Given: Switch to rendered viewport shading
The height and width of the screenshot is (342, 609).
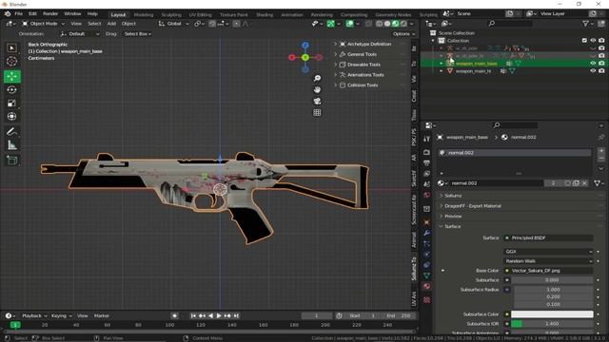Looking at the screenshot, I should [403, 24].
